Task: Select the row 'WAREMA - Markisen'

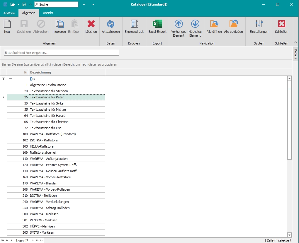Action: [67, 214]
